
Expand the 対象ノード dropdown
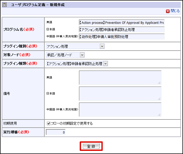coord(65,55)
